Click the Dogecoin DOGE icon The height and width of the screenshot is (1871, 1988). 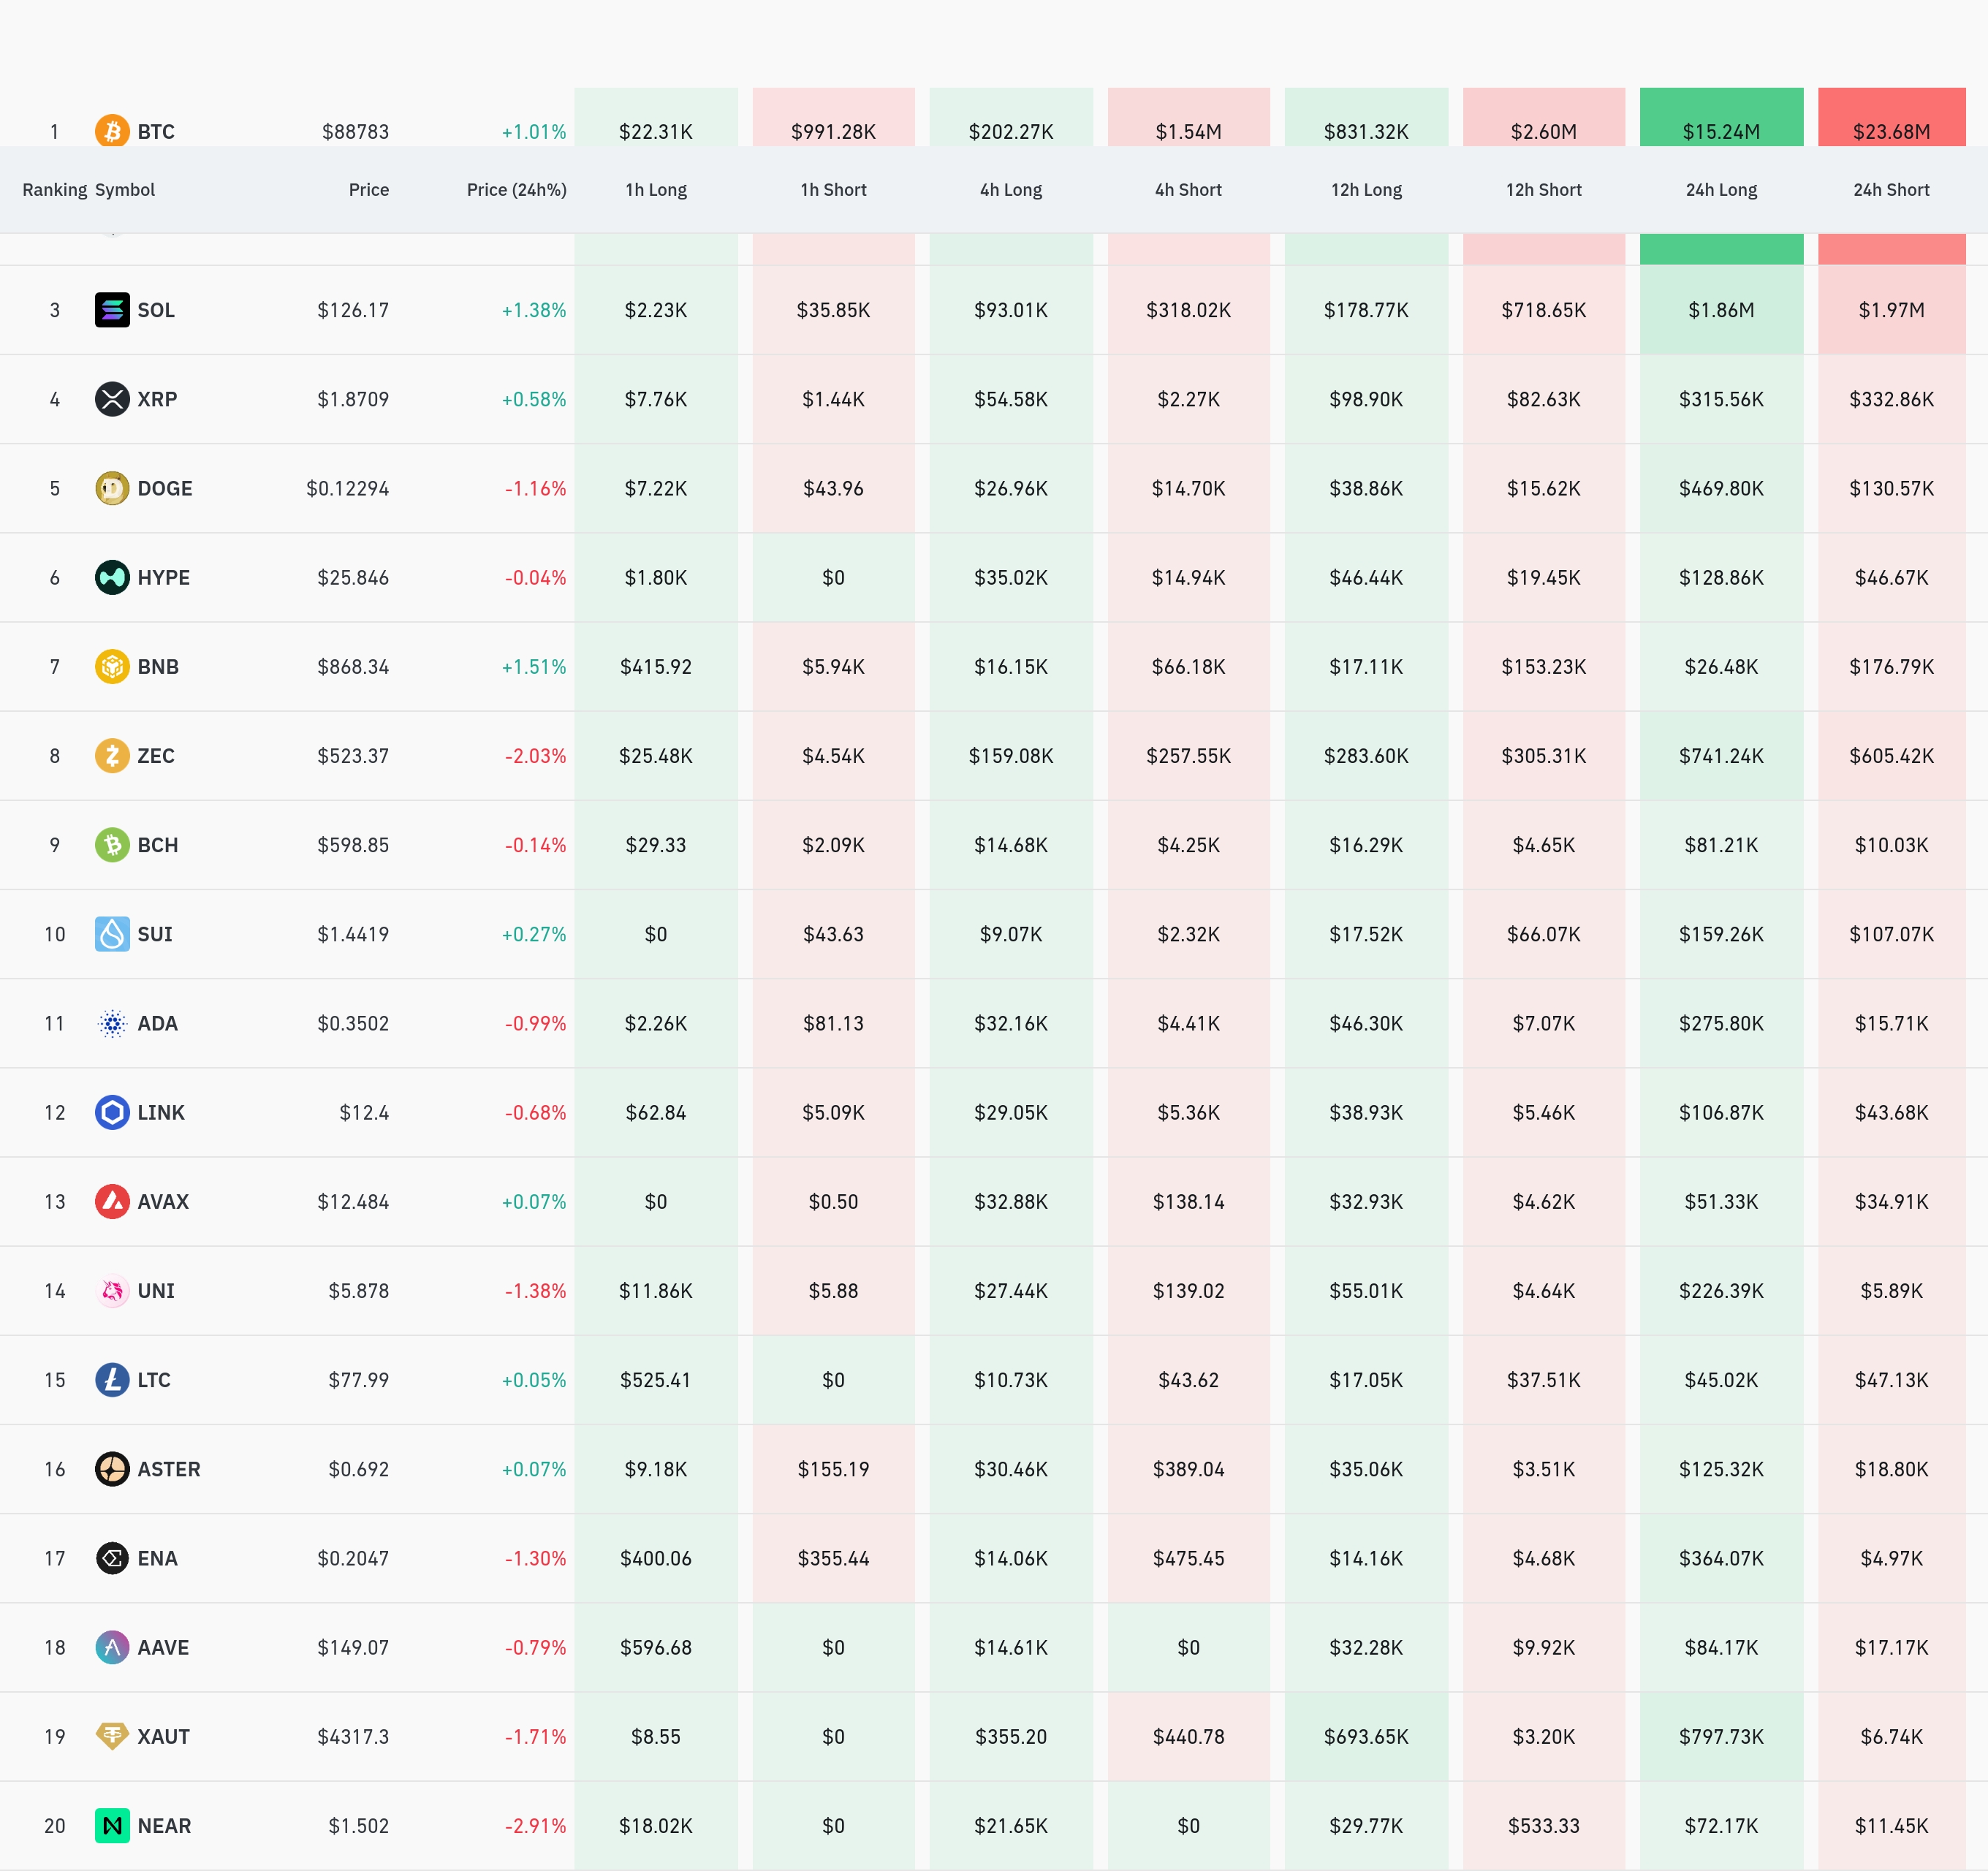(x=112, y=488)
